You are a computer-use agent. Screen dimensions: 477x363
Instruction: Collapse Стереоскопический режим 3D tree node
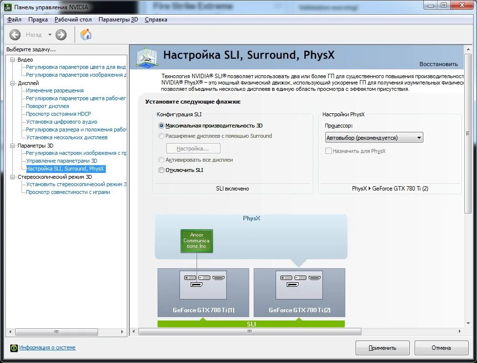point(13,177)
